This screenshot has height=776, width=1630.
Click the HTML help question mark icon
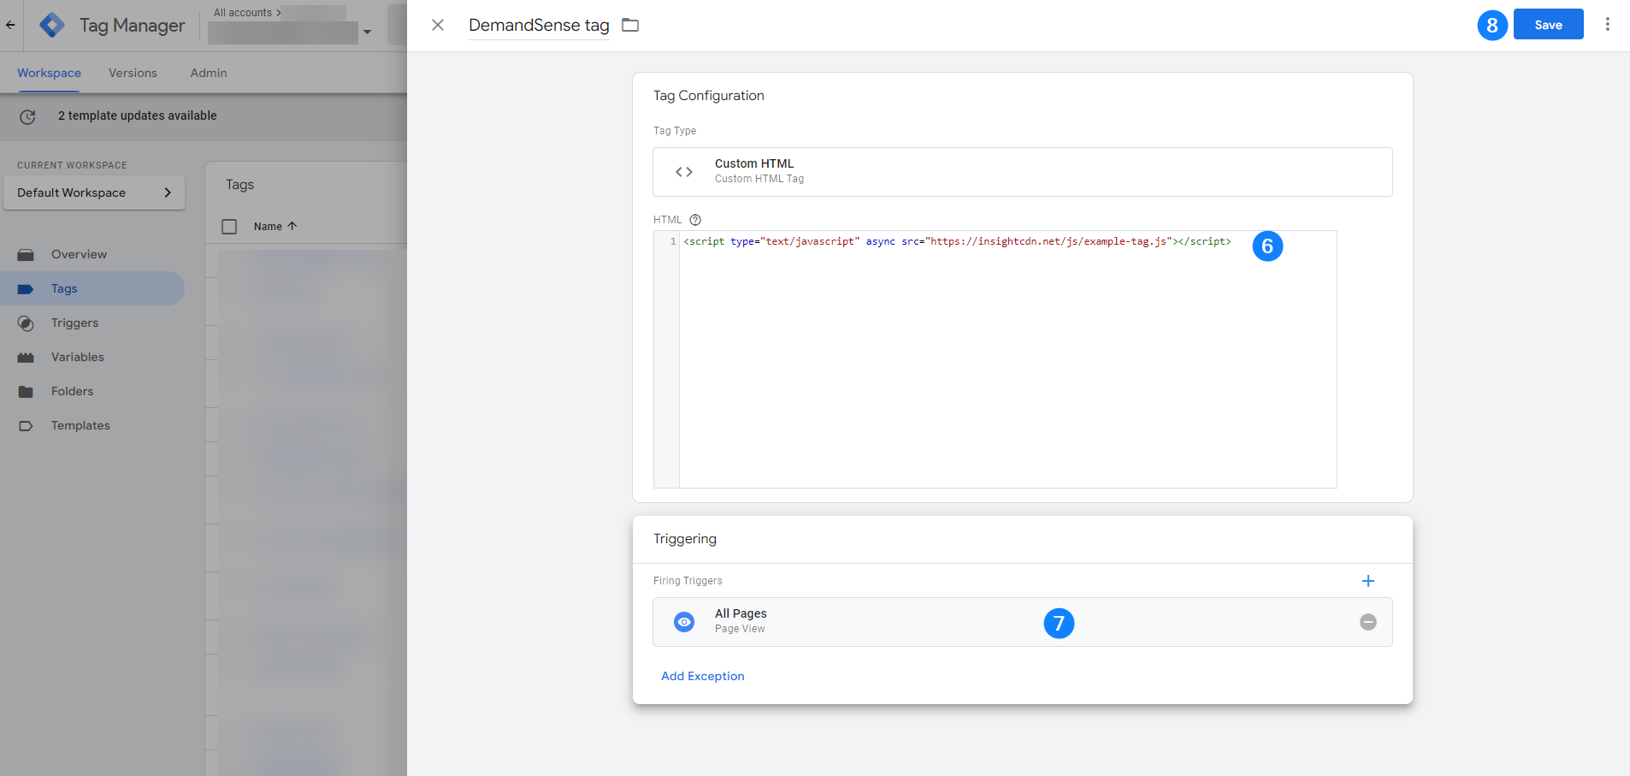(695, 220)
